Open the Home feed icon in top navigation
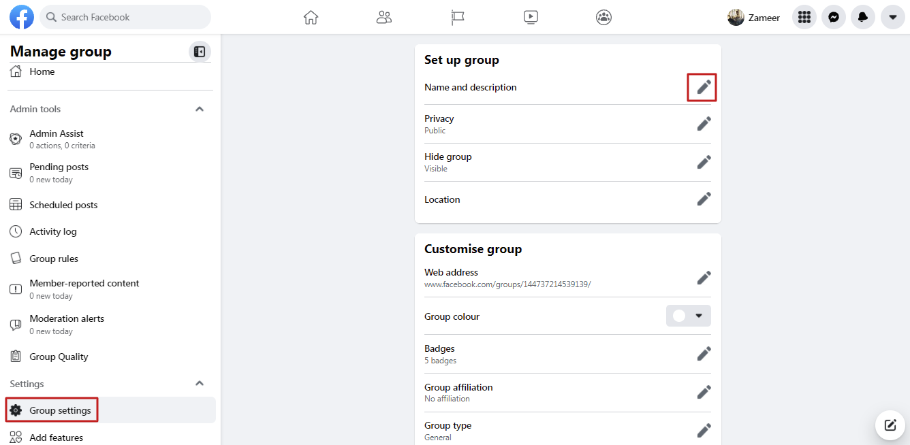Screen dimensions: 910x445 tap(311, 18)
